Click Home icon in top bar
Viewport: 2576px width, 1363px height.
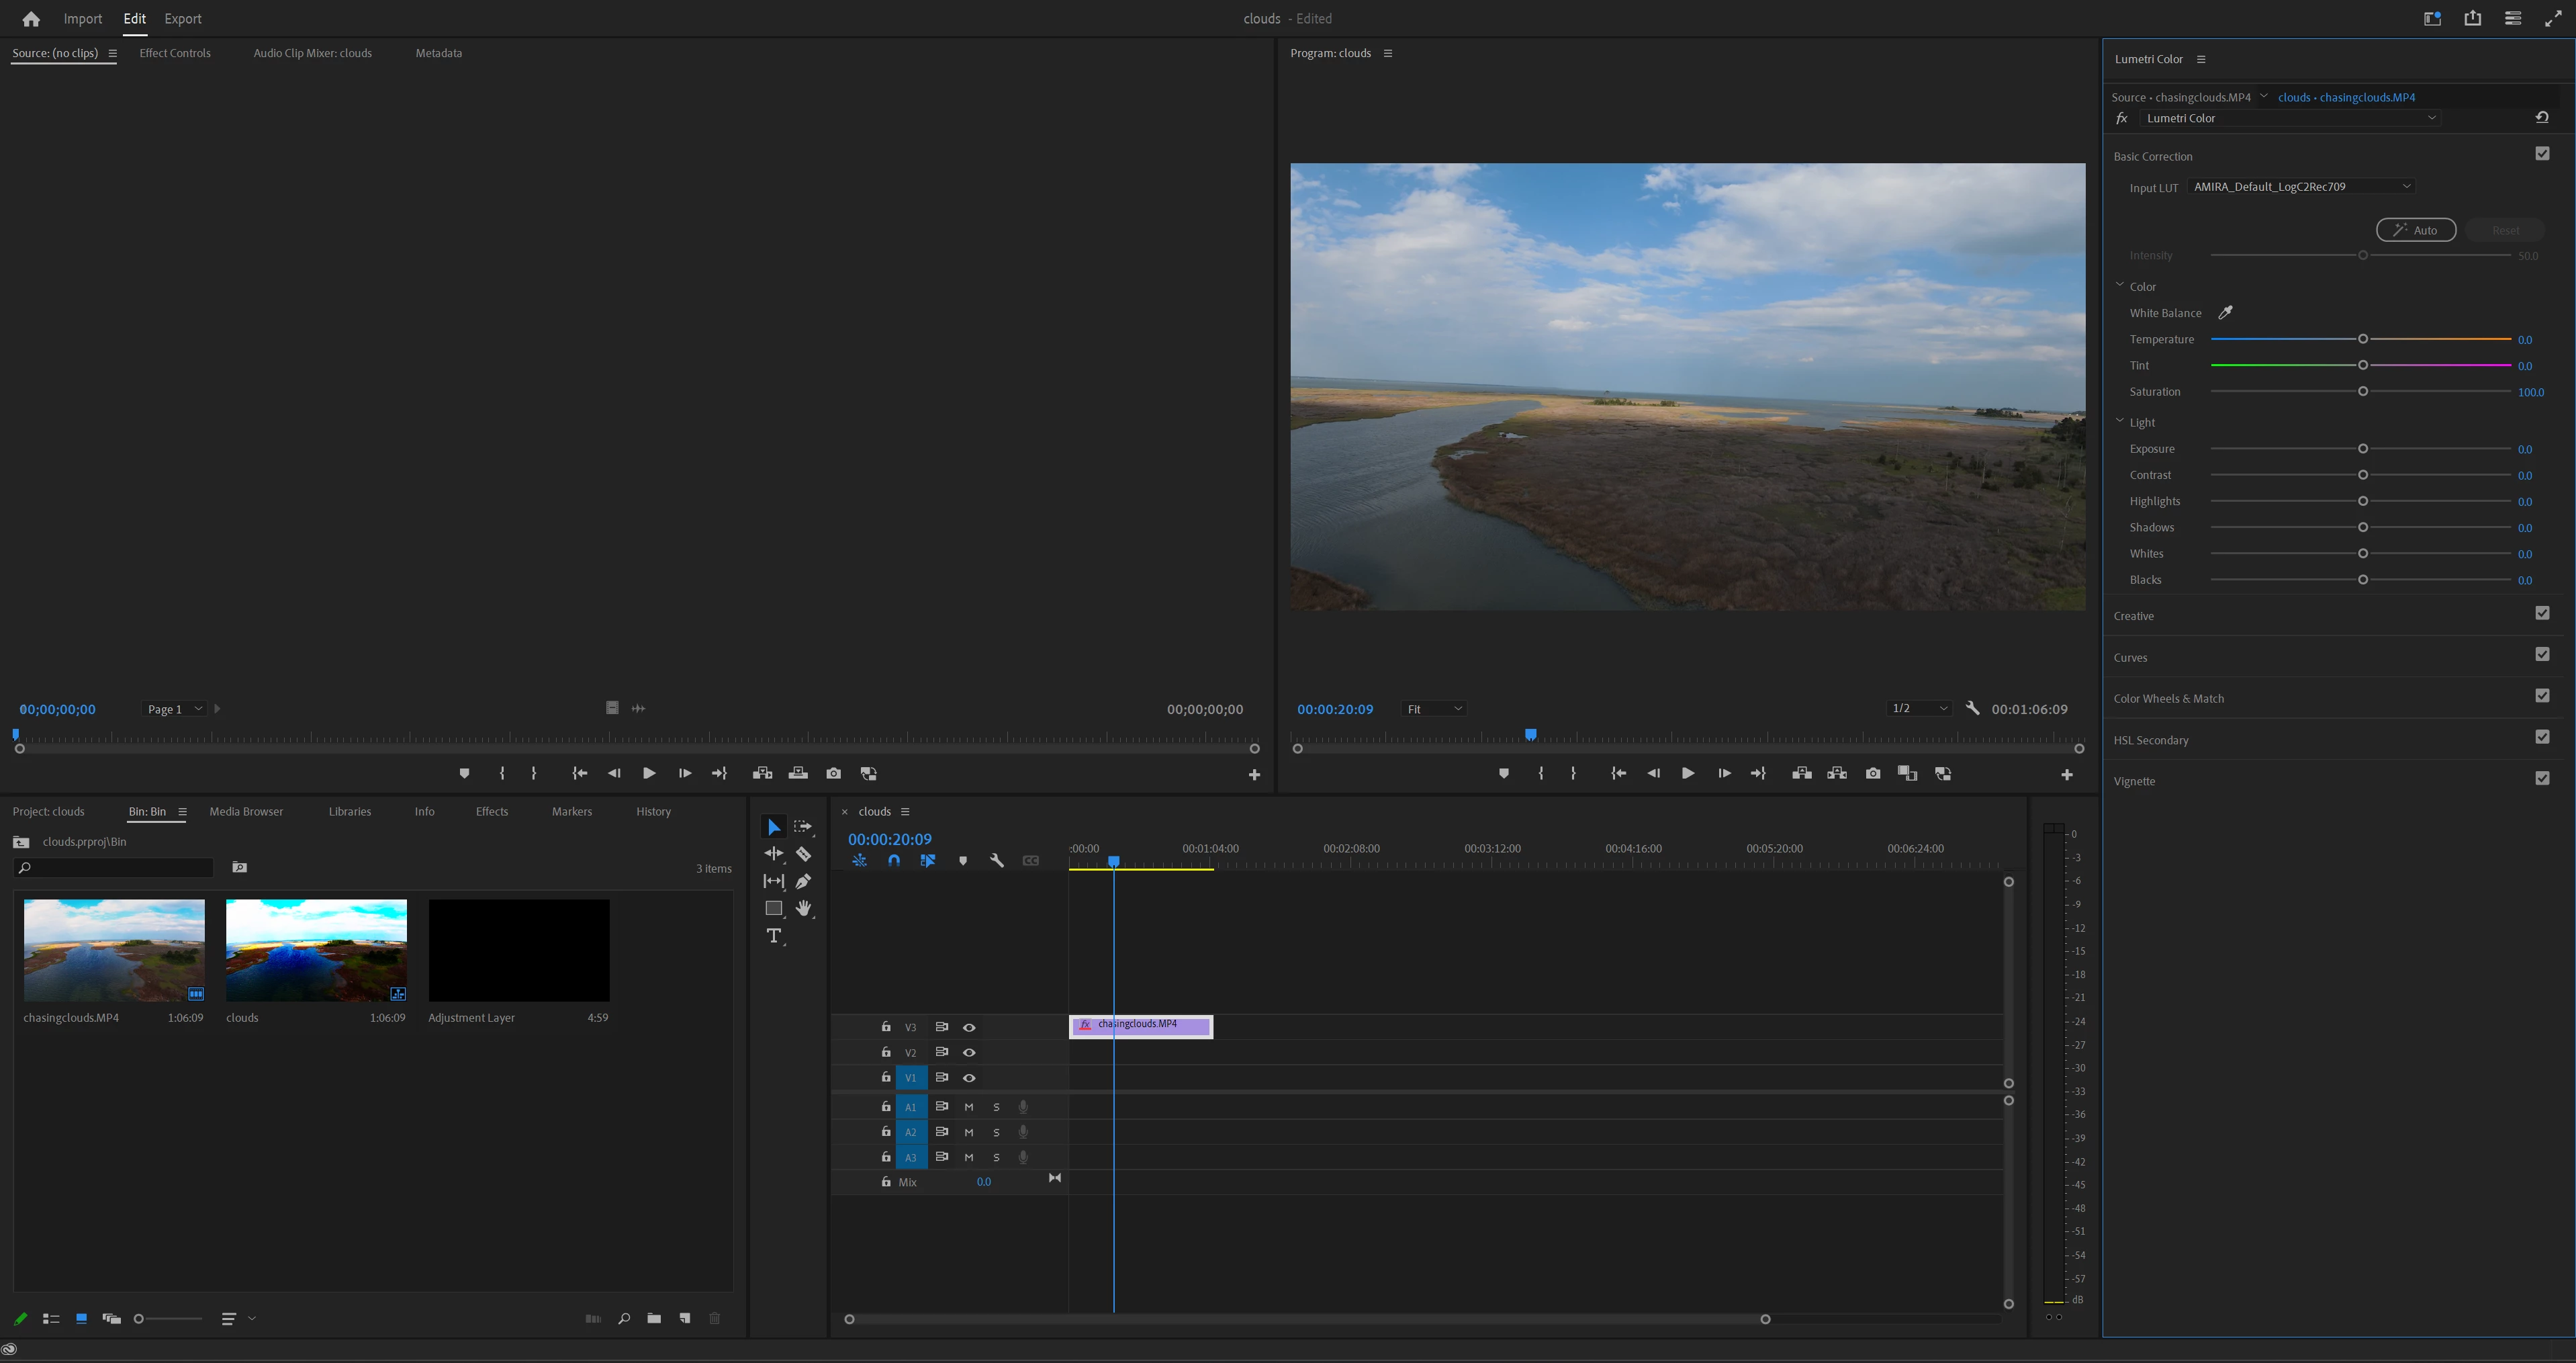click(31, 19)
